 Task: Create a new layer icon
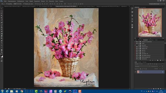tap(161, 89)
